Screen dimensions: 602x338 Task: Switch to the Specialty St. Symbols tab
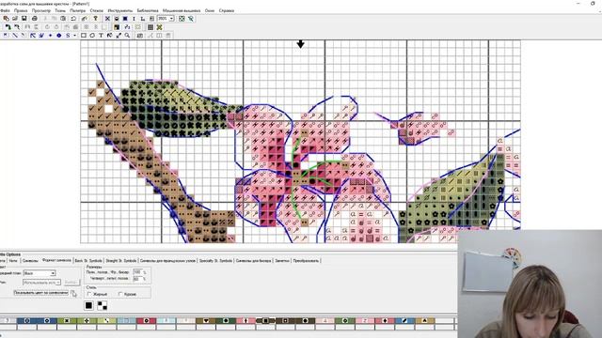coord(215,261)
